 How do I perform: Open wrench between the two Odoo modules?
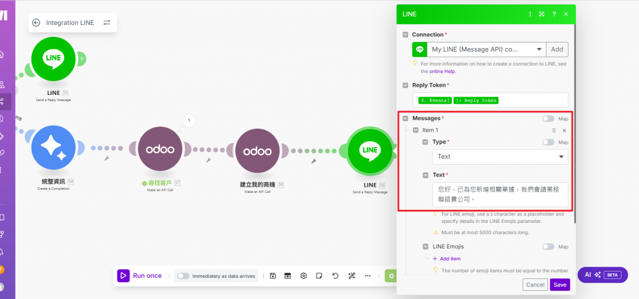click(208, 160)
